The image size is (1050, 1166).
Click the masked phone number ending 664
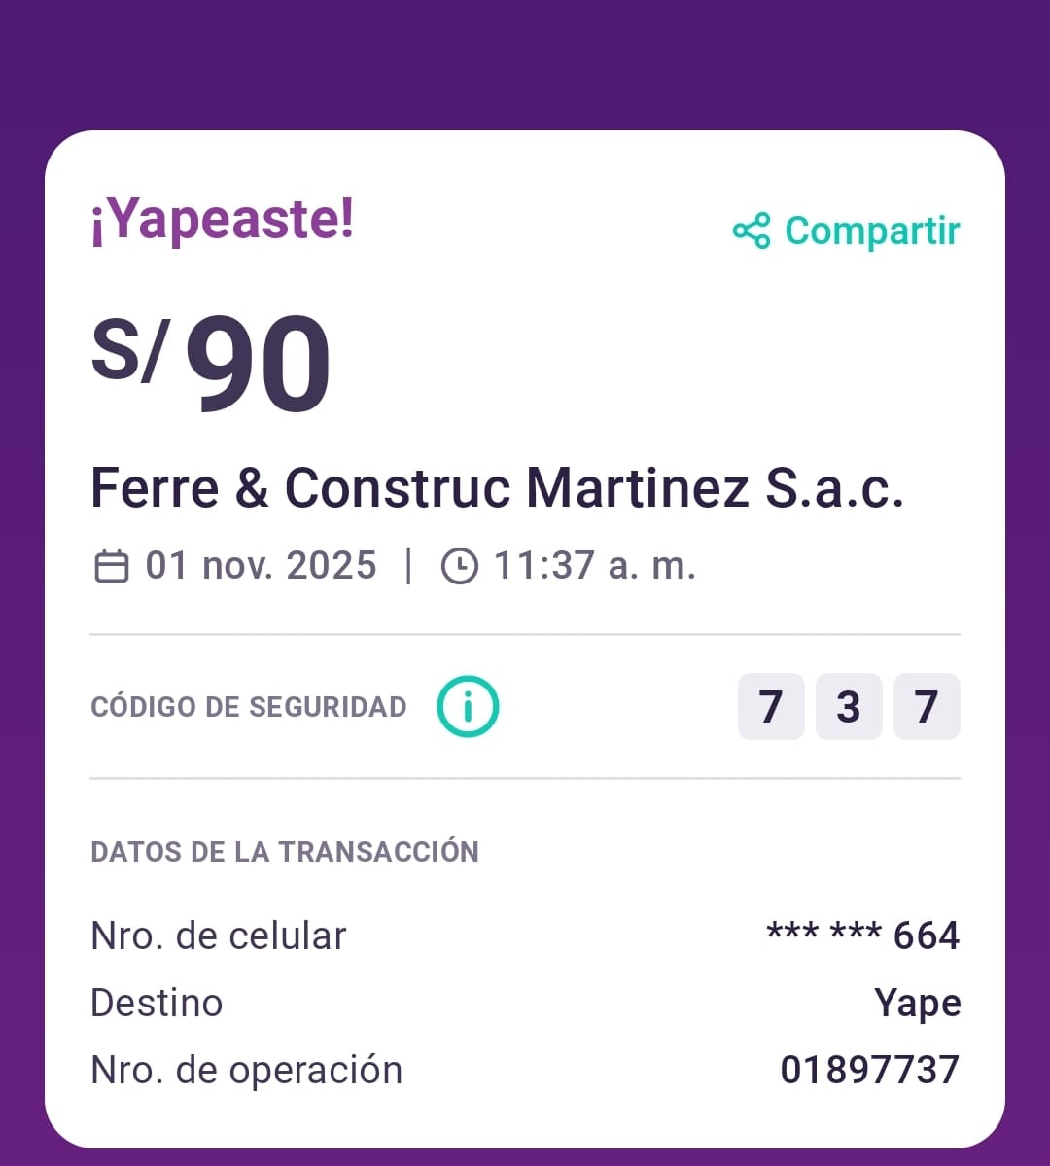click(862, 936)
